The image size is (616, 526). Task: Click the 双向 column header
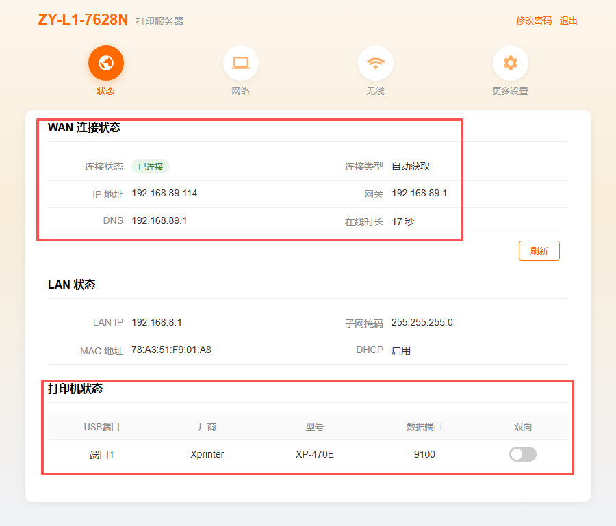tap(522, 427)
